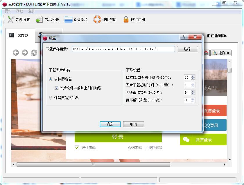
Task: Click the WeChat logo icon
Action: [x=186, y=139]
